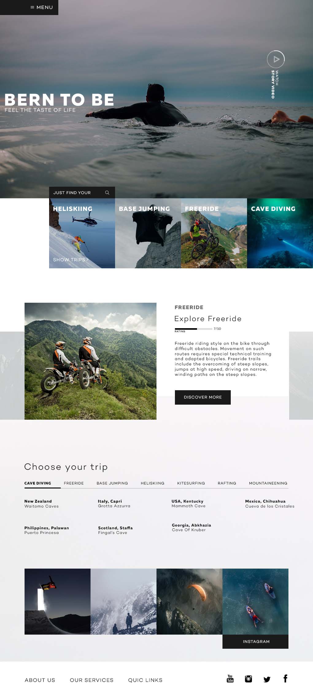
Task: Open the Twitter bird icon
Action: (267, 679)
